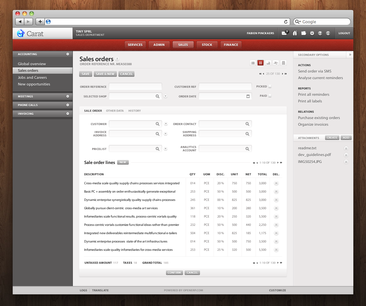
Task: Open the Finance menu
Action: [231, 45]
